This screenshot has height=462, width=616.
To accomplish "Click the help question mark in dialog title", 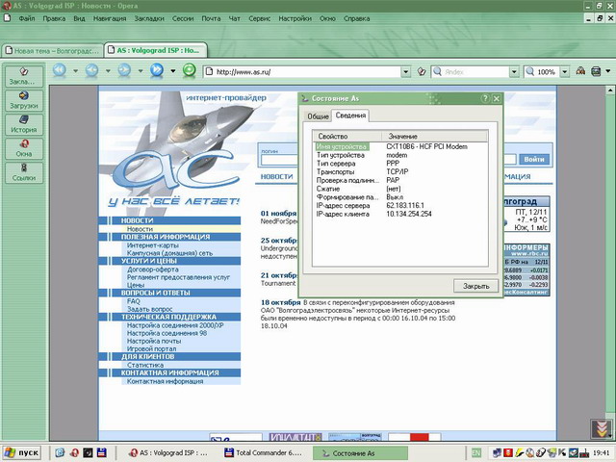I will pyautogui.click(x=484, y=98).
